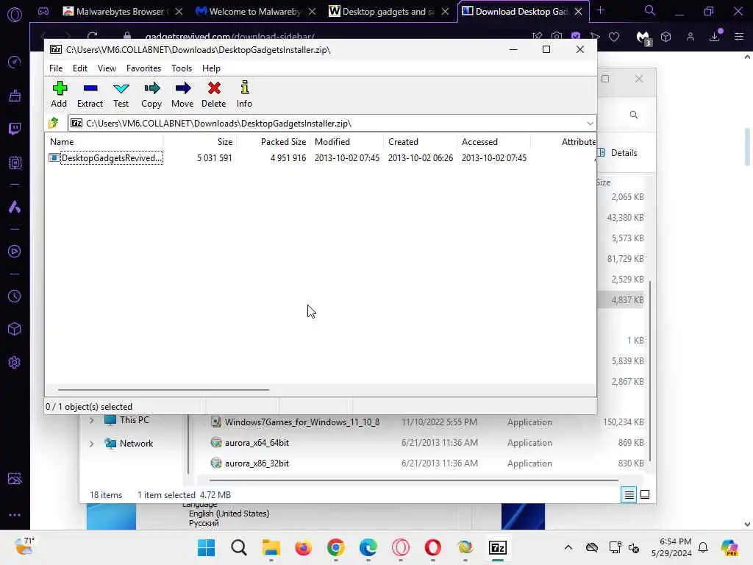The image size is (753, 565).
Task: Extract files with the Extract tool
Action: (x=90, y=94)
